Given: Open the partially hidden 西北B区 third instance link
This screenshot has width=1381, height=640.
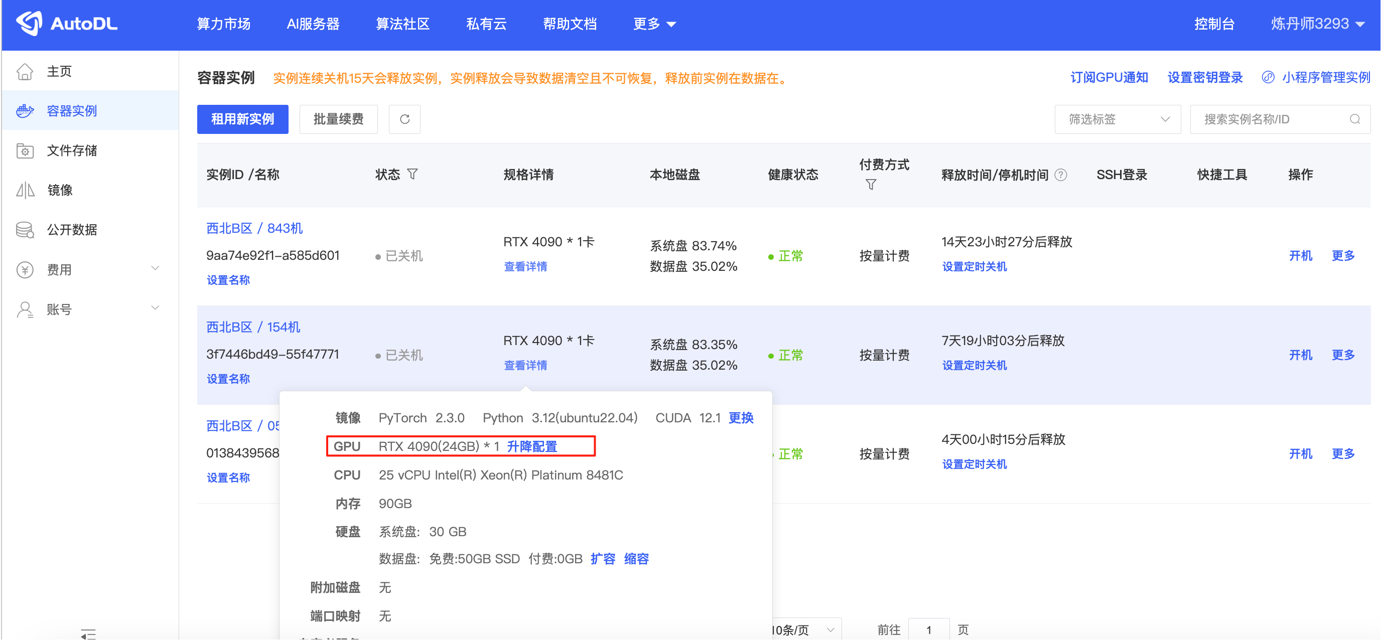Looking at the screenshot, I should pyautogui.click(x=243, y=426).
